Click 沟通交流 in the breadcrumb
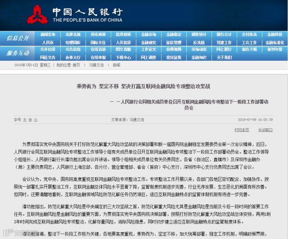 coord(96,65)
